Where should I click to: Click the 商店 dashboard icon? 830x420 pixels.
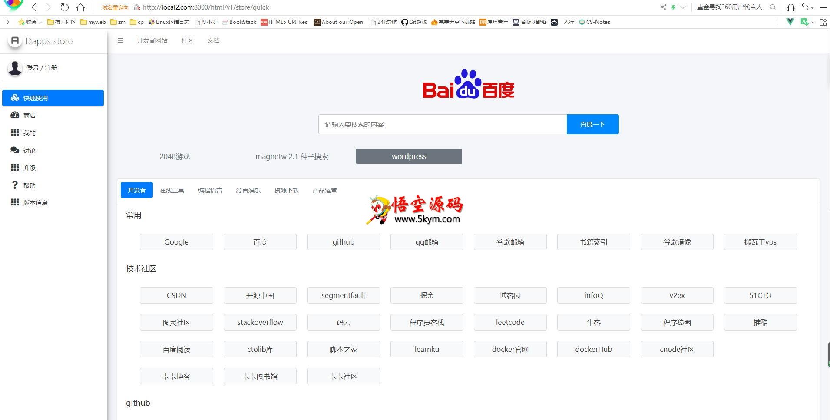pyautogui.click(x=15, y=115)
